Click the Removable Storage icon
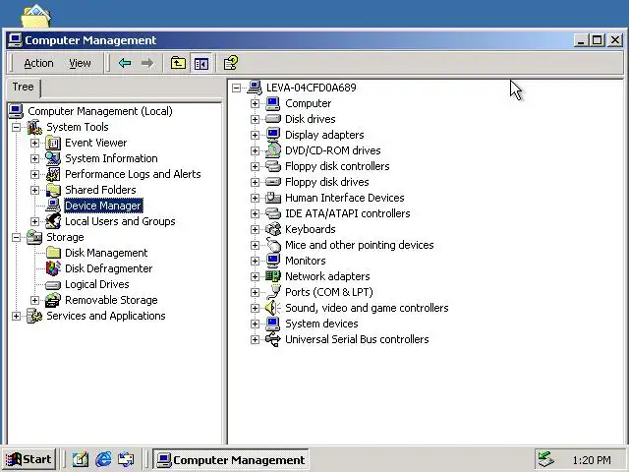Image resolution: width=629 pixels, height=472 pixels. (x=53, y=300)
